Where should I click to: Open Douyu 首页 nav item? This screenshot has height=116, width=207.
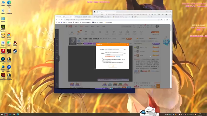click(76, 27)
